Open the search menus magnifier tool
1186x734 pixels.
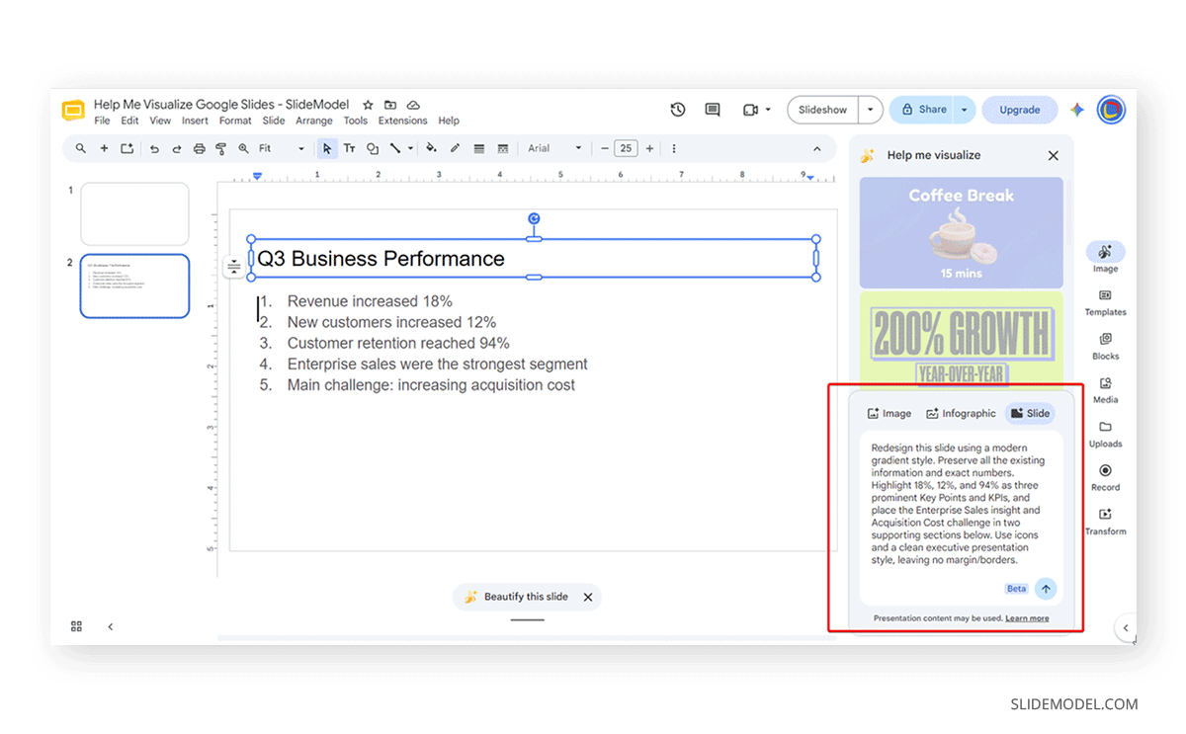point(80,148)
